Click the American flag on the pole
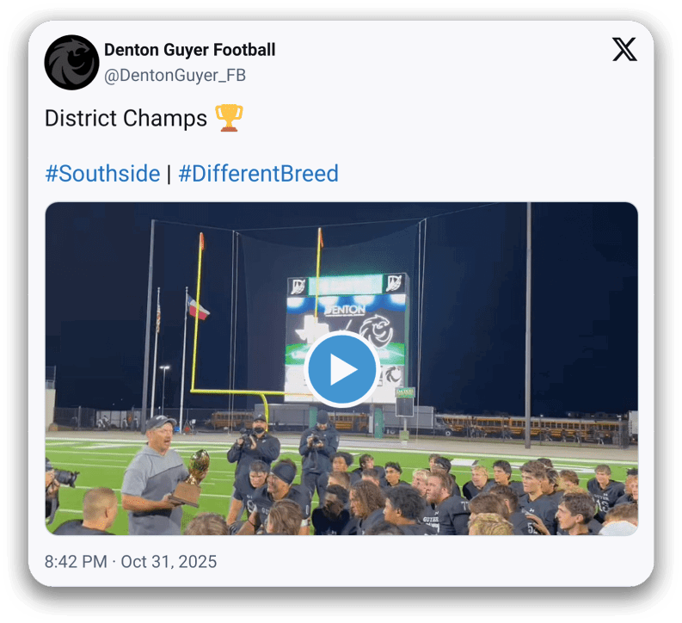This screenshot has height=623, width=682. click(158, 316)
